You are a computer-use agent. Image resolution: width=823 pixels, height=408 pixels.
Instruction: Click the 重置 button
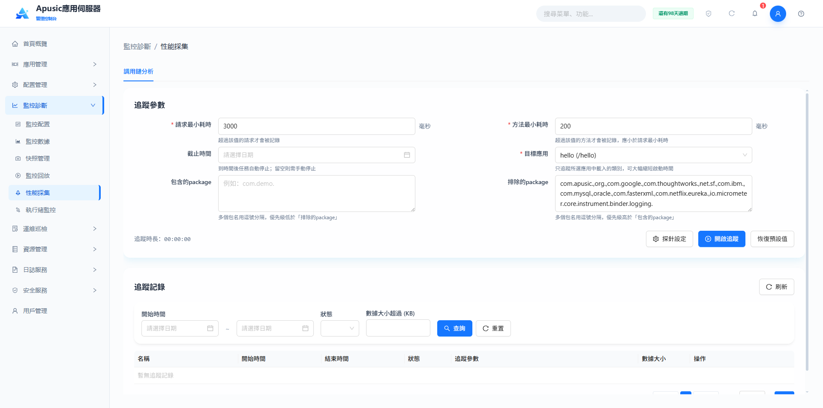(493, 328)
